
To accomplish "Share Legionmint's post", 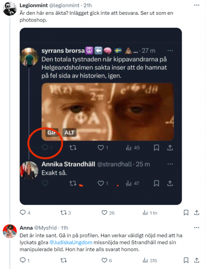I will (x=197, y=213).
